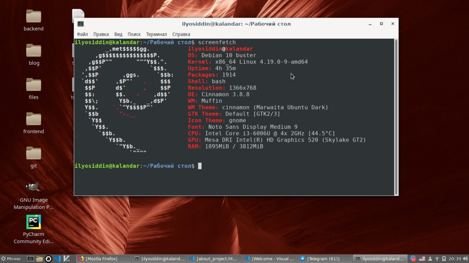The width and height of the screenshot is (469, 263).
Task: Click the terminal window title bar icon
Action: [x=81, y=24]
